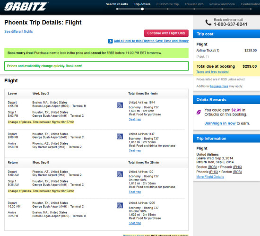The width and height of the screenshot is (260, 236).
Task: Select the Trip details step
Action: 142,4
